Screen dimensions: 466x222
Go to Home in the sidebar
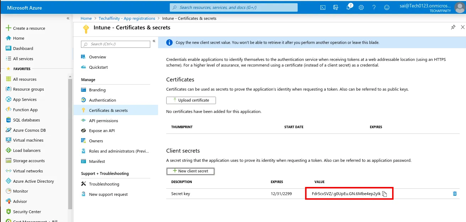(x=15, y=38)
